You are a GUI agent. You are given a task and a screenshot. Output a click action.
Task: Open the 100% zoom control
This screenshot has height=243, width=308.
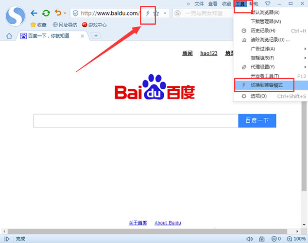coord(296,239)
